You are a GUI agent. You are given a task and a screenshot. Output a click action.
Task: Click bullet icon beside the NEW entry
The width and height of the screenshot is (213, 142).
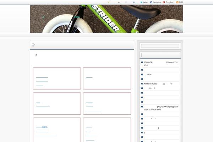click(x=142, y=75)
